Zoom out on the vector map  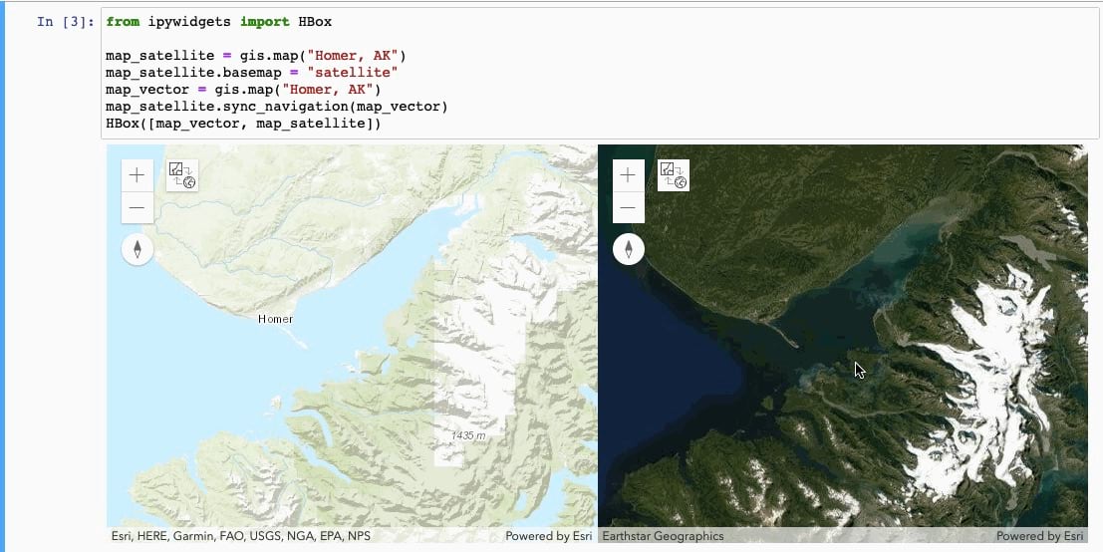(x=137, y=208)
